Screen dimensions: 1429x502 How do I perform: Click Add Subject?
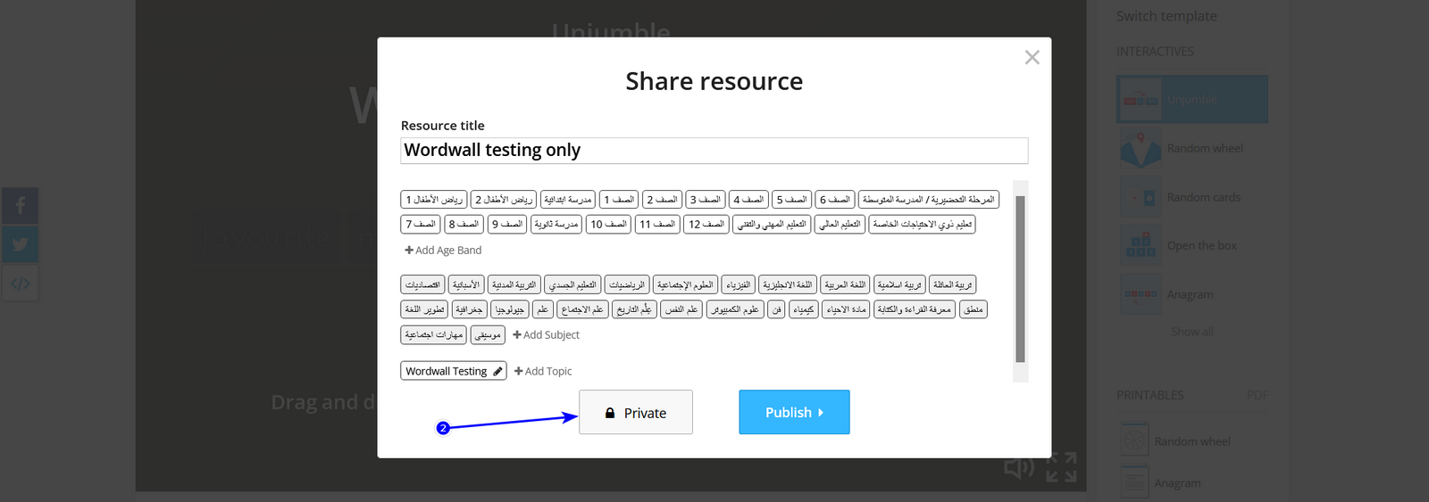tap(546, 335)
